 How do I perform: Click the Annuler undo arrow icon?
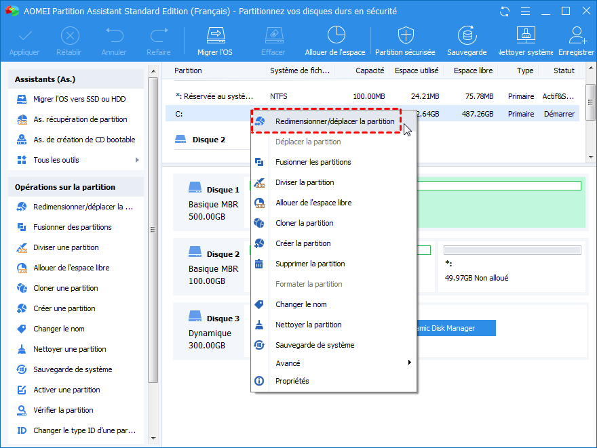coord(114,36)
